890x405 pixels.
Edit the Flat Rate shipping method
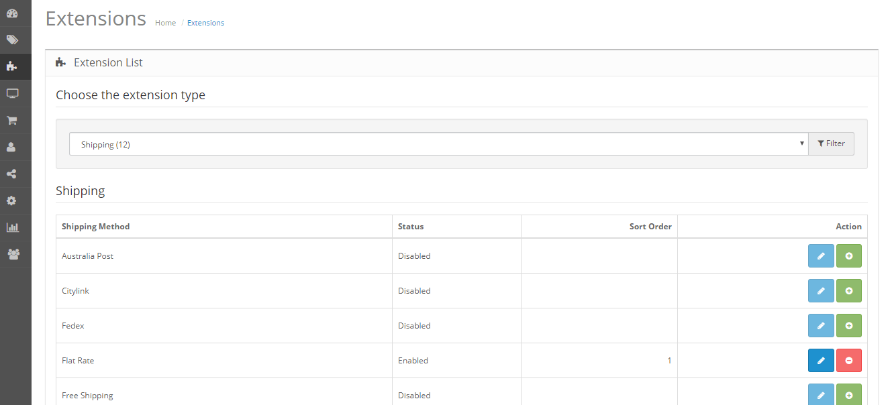coord(821,360)
